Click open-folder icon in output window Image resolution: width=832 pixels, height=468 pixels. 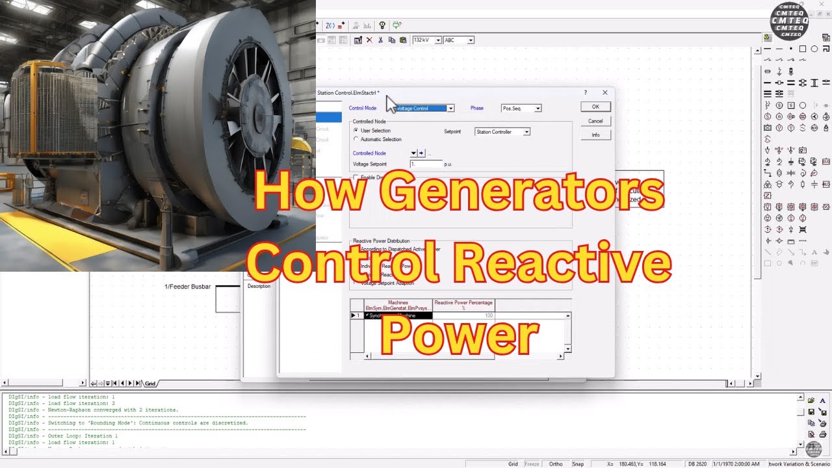point(811,400)
